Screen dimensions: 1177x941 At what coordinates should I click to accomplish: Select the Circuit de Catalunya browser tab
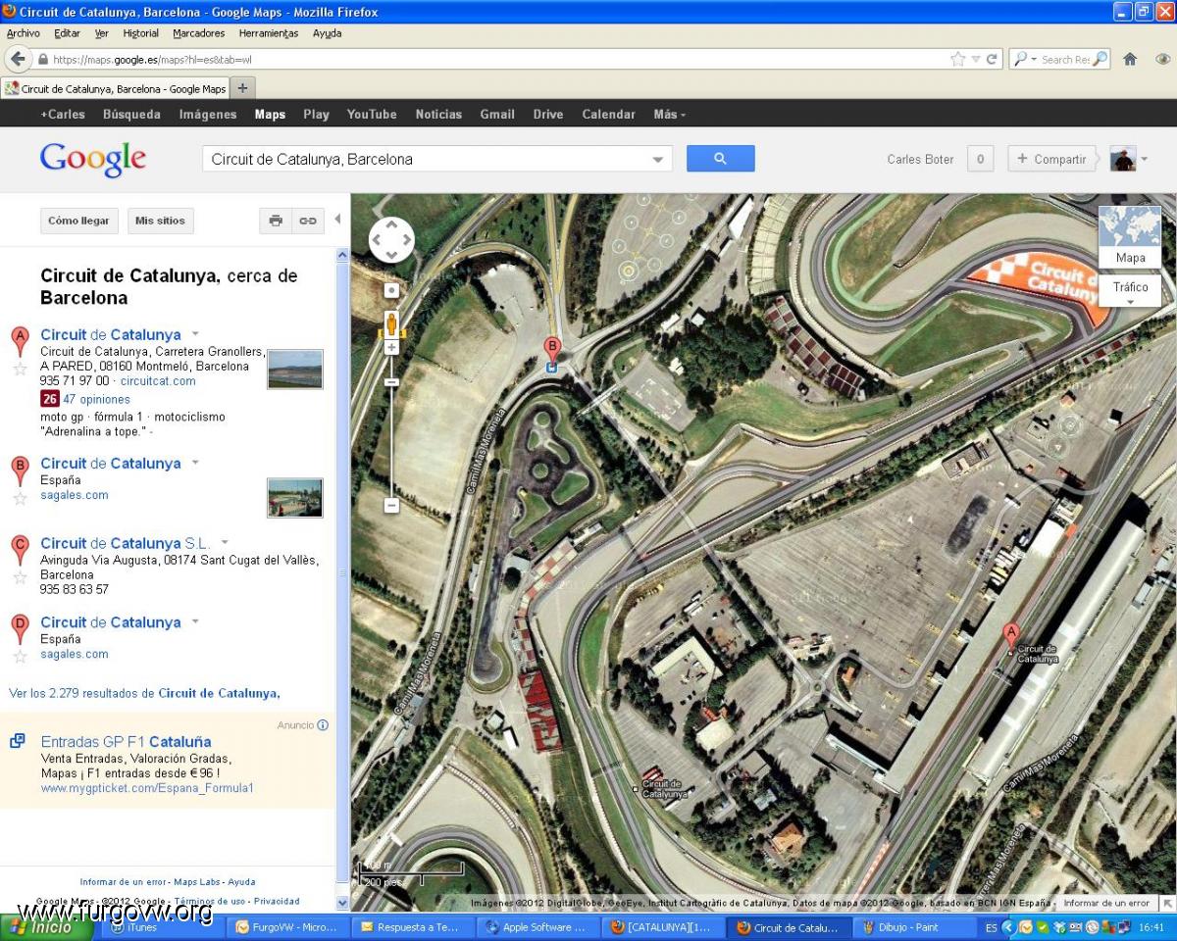click(115, 88)
